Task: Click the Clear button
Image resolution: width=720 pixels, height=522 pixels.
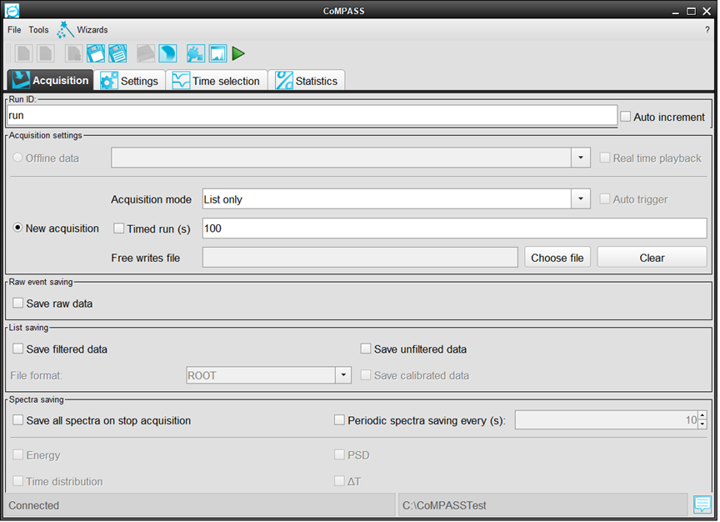Action: coord(652,258)
